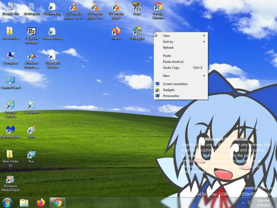The height and width of the screenshot is (208, 277).
Task: Select the plain VLC media player icon
Action: click(116, 11)
